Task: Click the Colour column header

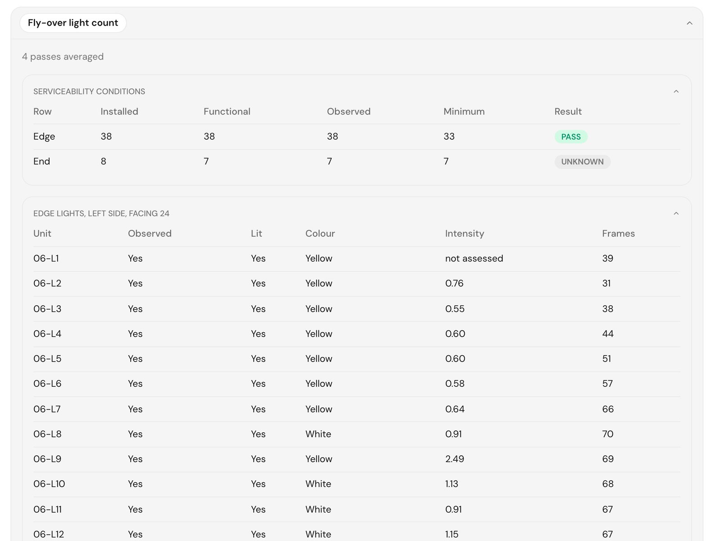Action: tap(320, 234)
